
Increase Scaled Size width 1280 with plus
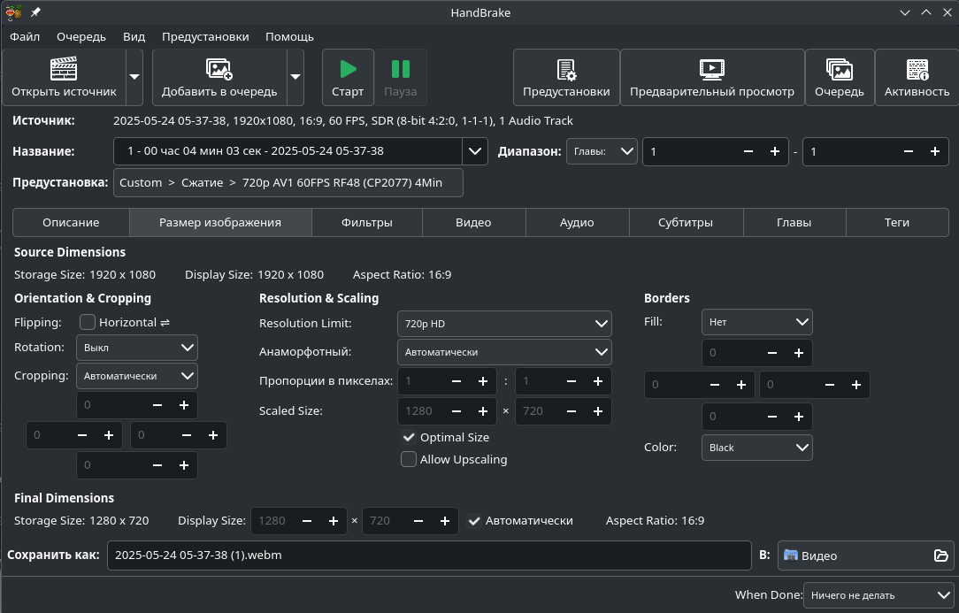point(483,411)
